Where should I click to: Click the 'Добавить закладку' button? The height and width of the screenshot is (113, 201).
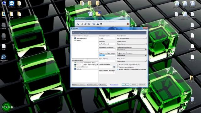pyautogui.click(x=79, y=85)
